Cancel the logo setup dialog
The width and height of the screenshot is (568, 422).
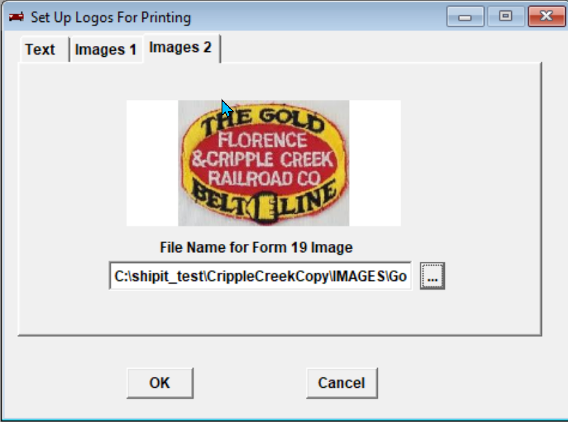point(341,383)
